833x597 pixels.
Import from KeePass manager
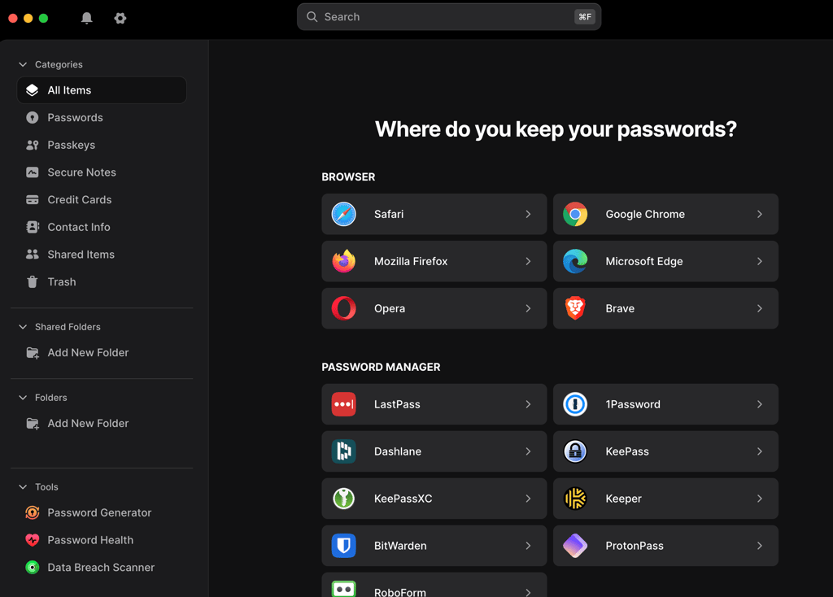665,451
